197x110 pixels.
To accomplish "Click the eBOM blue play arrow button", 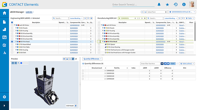I will [85, 18].
